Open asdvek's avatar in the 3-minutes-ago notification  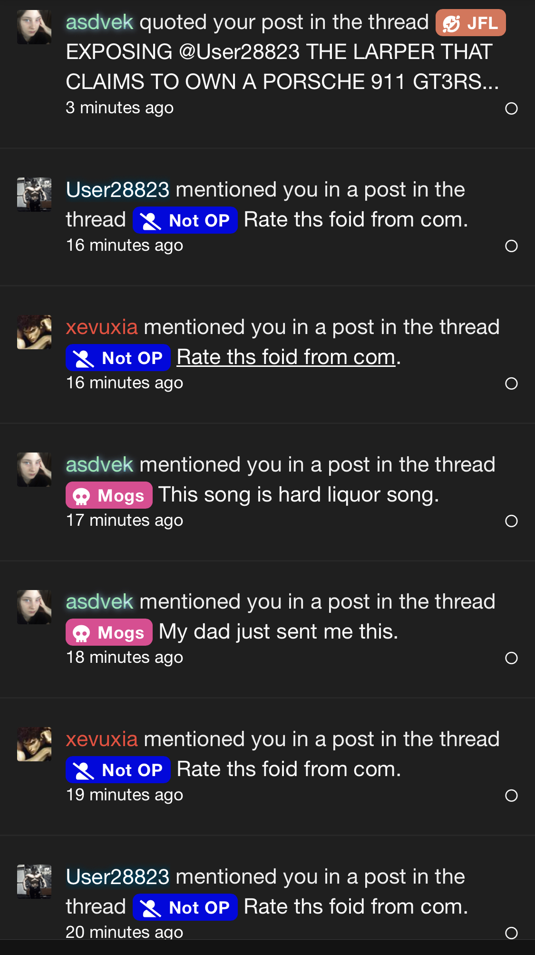coord(34,27)
